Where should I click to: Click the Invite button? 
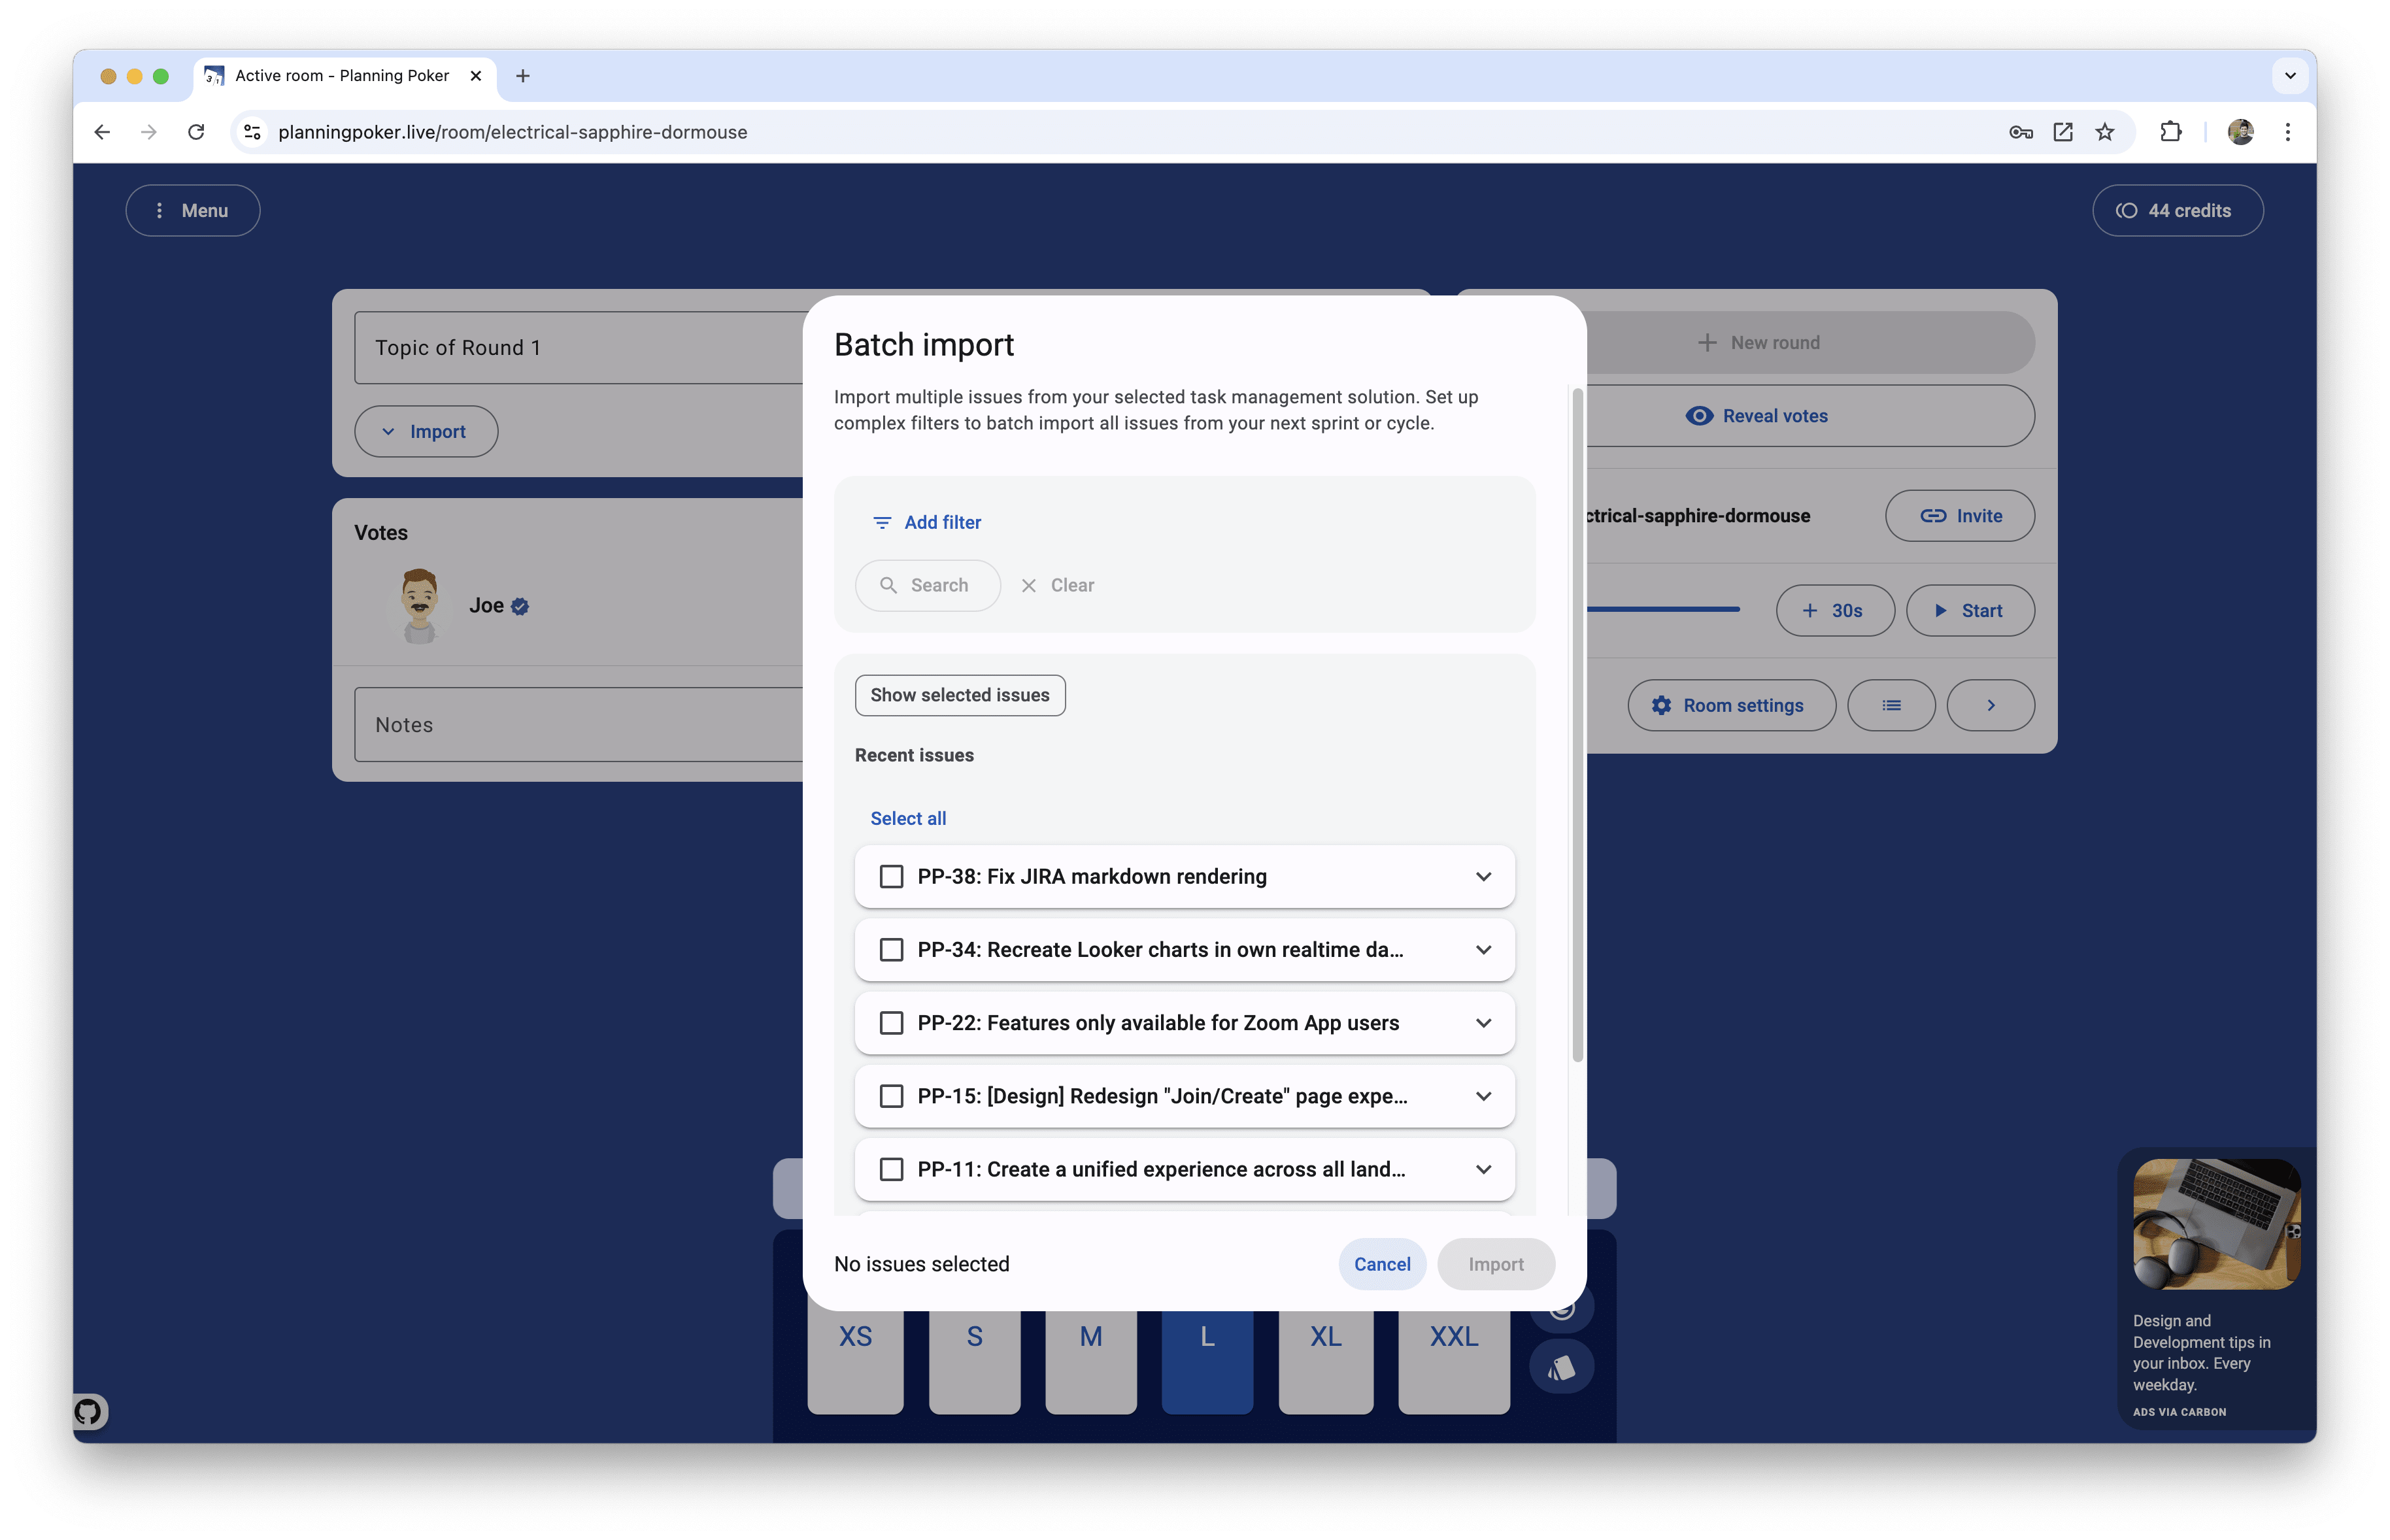click(1959, 516)
